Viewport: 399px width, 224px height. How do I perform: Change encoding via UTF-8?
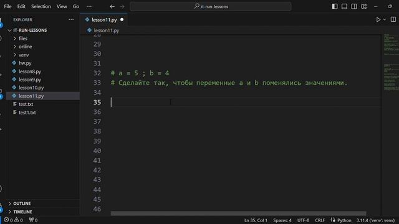pyautogui.click(x=303, y=220)
